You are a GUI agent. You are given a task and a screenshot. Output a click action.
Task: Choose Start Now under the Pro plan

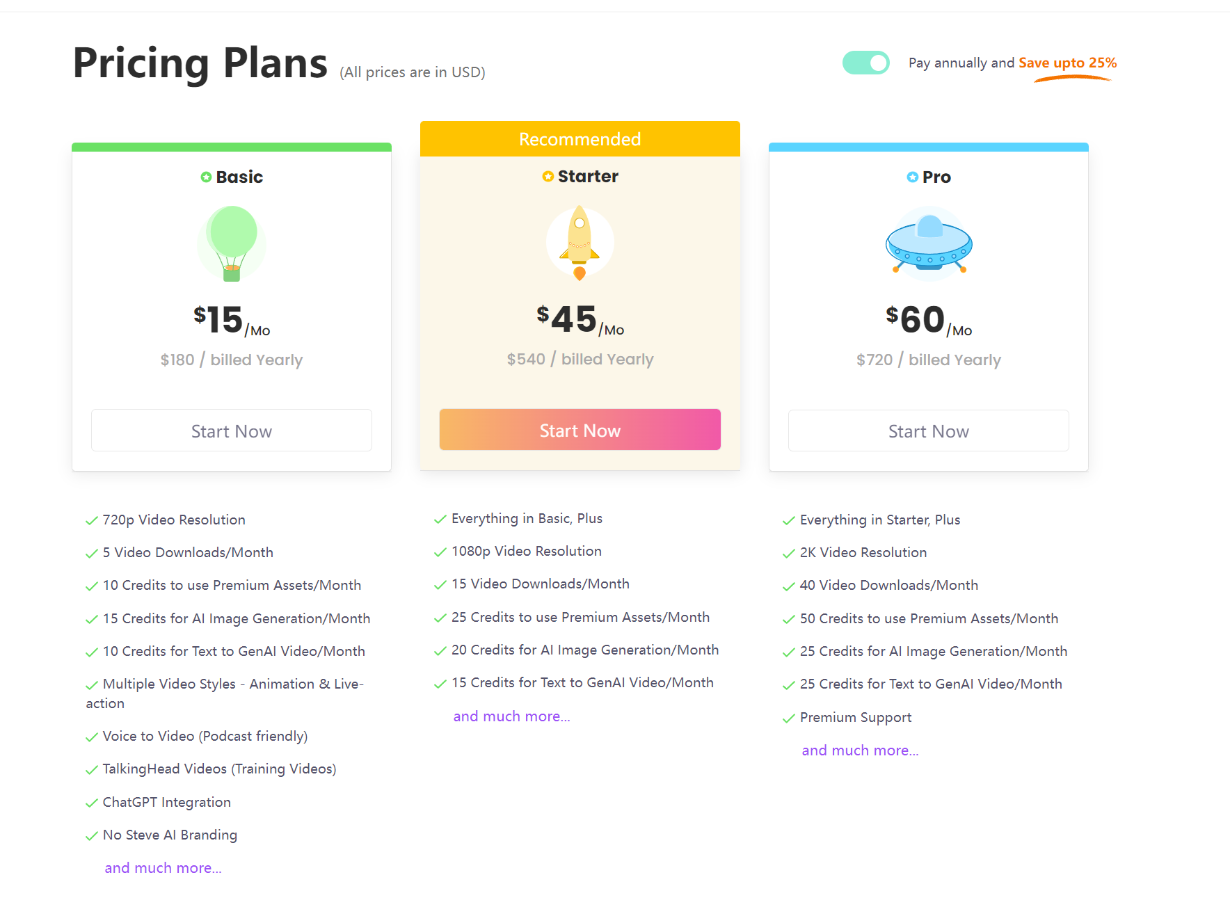click(x=928, y=431)
